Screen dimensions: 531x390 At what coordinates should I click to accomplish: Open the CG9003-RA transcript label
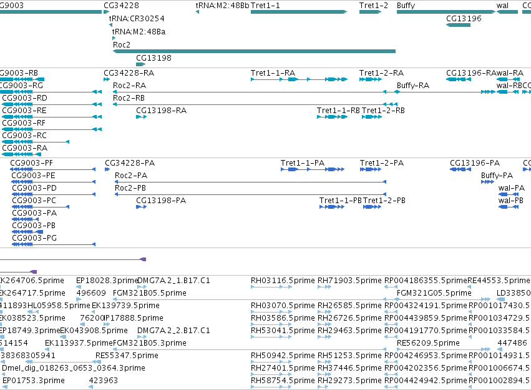click(25, 148)
